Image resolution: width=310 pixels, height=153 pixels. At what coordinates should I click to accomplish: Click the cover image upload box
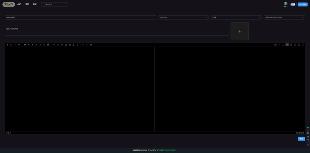click(239, 31)
